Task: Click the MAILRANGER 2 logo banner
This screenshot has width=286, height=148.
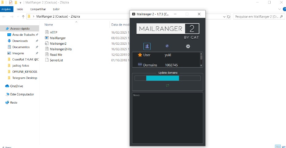Action: (168, 29)
